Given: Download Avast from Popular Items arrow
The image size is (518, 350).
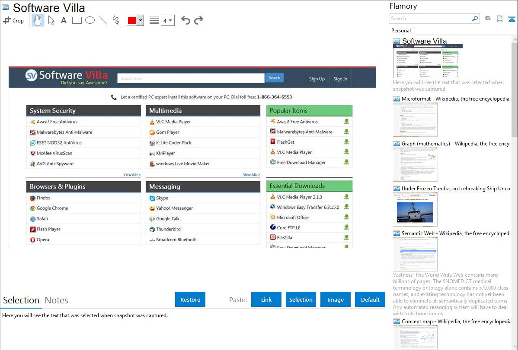Looking at the screenshot, I should [x=346, y=122].
